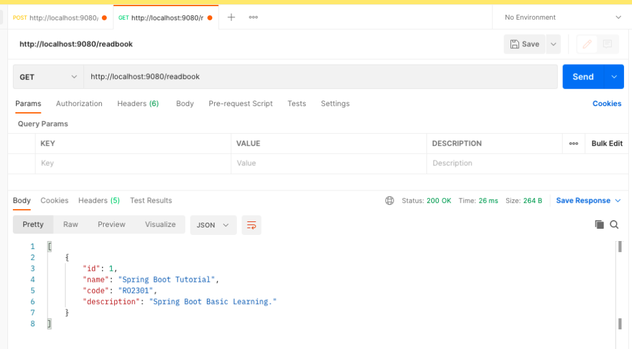Open the comments icon beside the pencil
This screenshot has height=349, width=632.
tap(607, 44)
